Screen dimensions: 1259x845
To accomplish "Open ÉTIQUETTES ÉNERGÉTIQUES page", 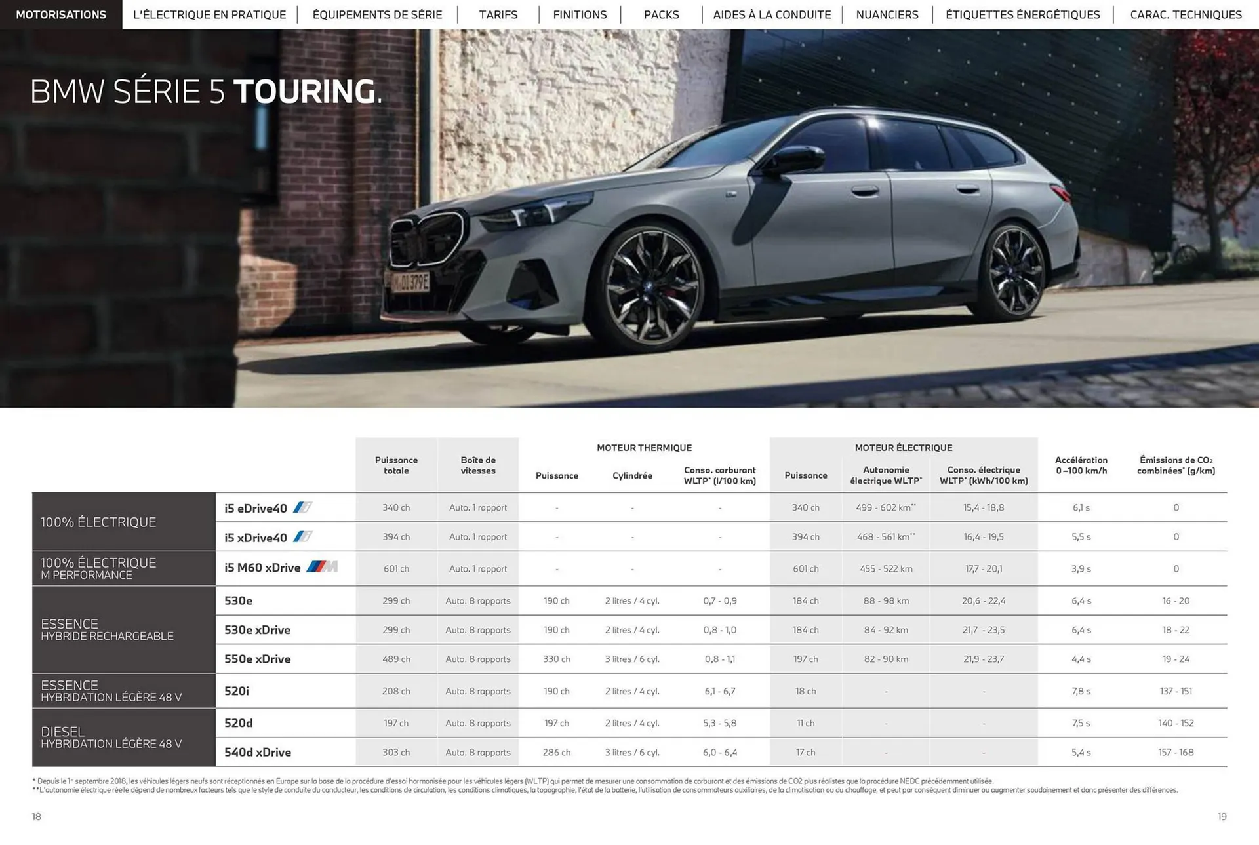I will [1023, 14].
